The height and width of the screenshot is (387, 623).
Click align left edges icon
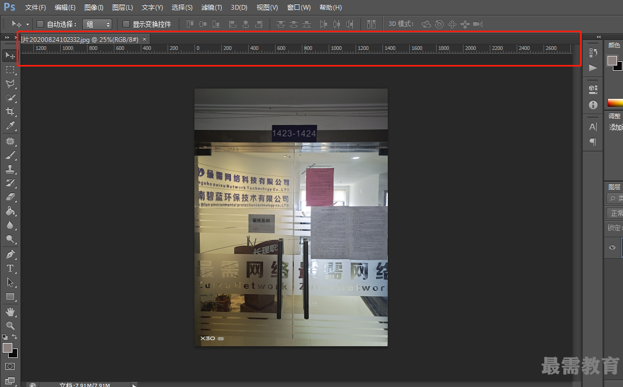[x=233, y=24]
